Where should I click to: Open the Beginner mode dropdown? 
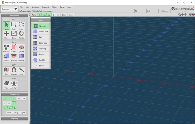tap(9, 9)
